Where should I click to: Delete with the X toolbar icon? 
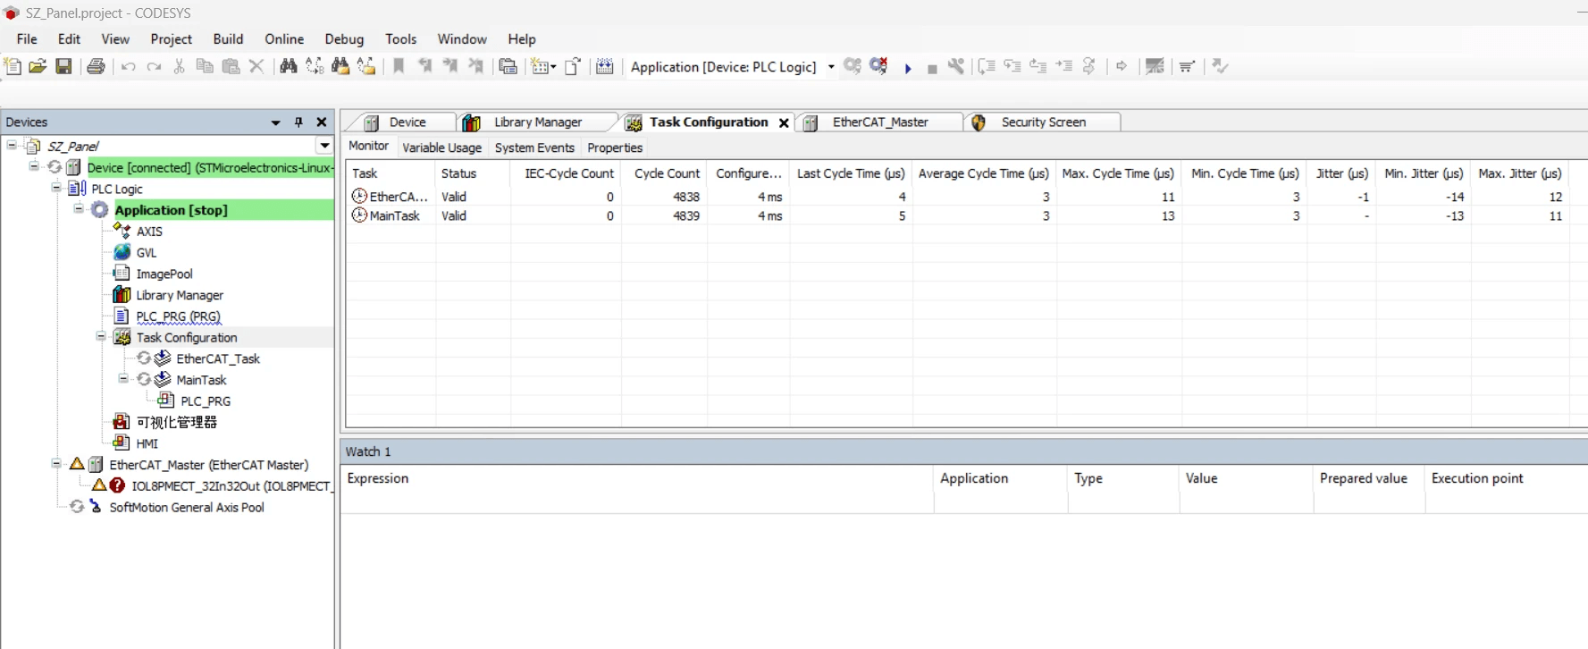256,66
